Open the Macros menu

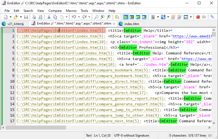pyautogui.click(x=71, y=11)
